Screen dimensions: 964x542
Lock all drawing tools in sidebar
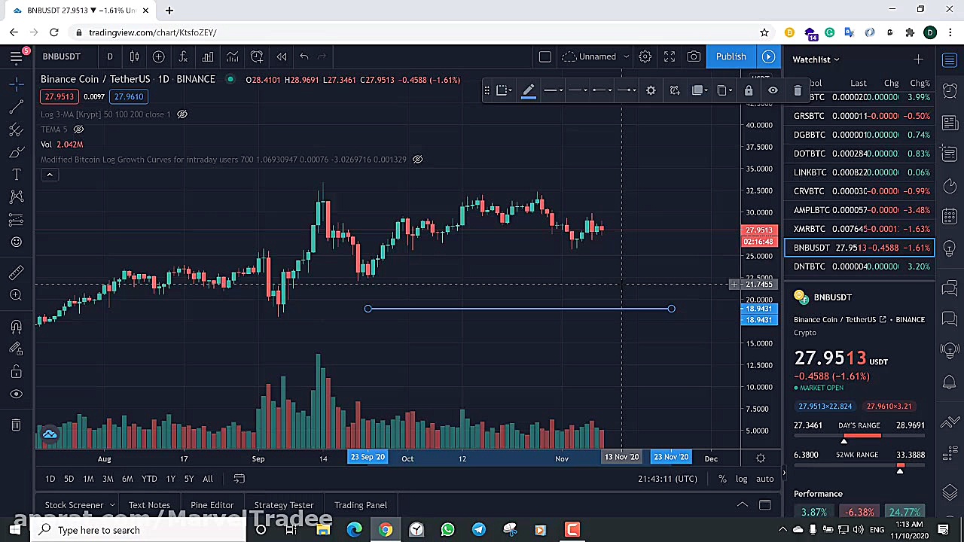(16, 371)
